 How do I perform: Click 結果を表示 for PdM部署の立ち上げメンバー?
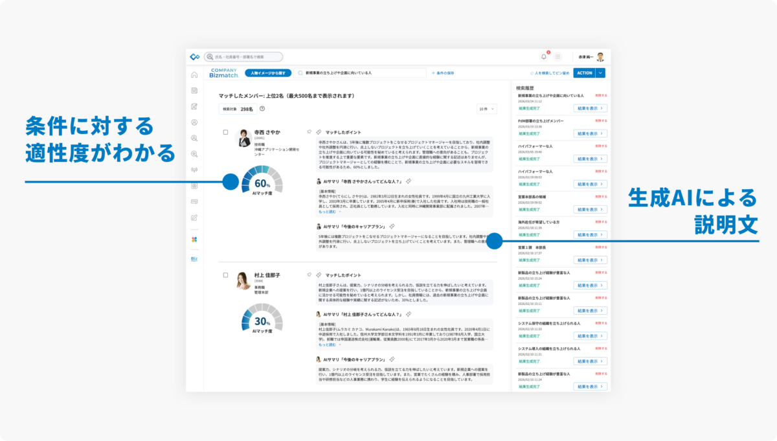pos(590,133)
